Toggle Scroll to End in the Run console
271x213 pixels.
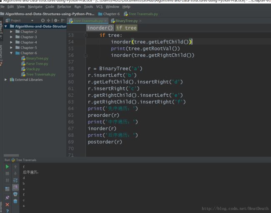pyautogui.click(x=15, y=188)
